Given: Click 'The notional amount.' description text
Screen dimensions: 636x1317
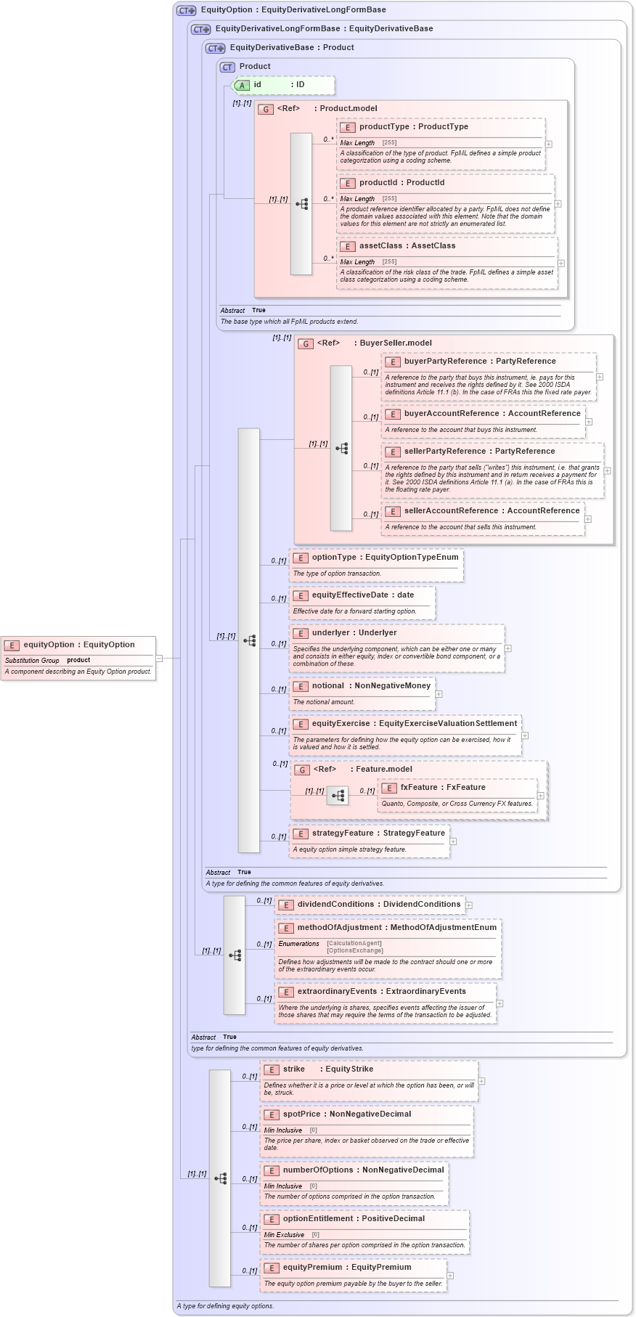Looking at the screenshot, I should tap(324, 703).
